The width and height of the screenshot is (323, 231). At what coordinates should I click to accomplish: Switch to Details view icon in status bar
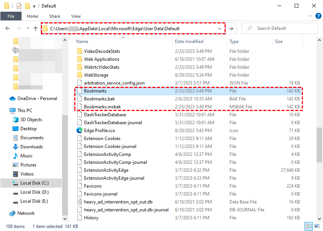309,226
